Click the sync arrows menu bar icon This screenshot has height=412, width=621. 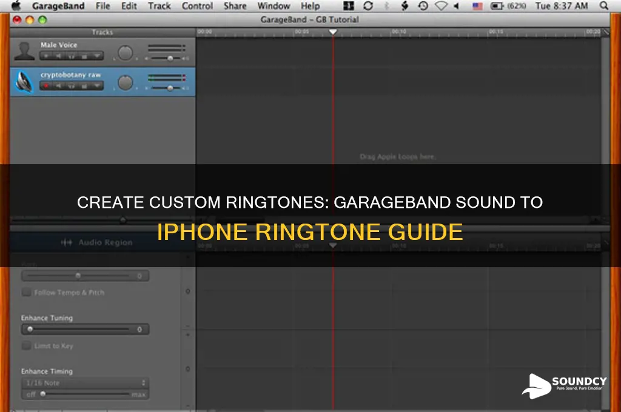point(368,6)
